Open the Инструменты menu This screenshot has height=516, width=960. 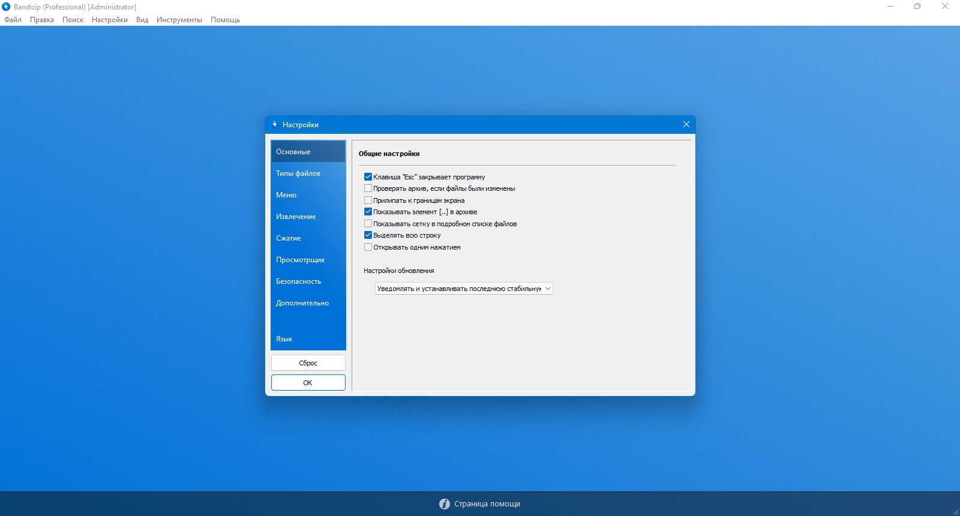pyautogui.click(x=179, y=20)
